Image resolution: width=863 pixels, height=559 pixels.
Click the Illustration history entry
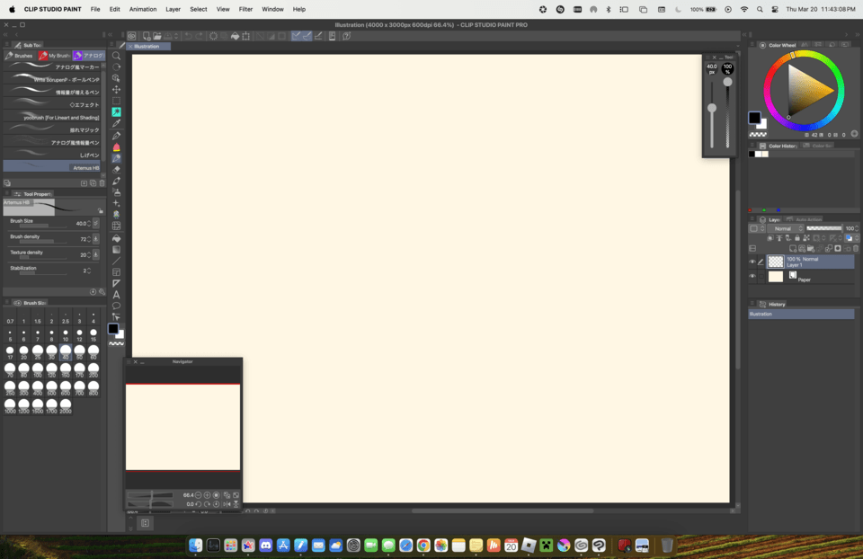pyautogui.click(x=801, y=315)
